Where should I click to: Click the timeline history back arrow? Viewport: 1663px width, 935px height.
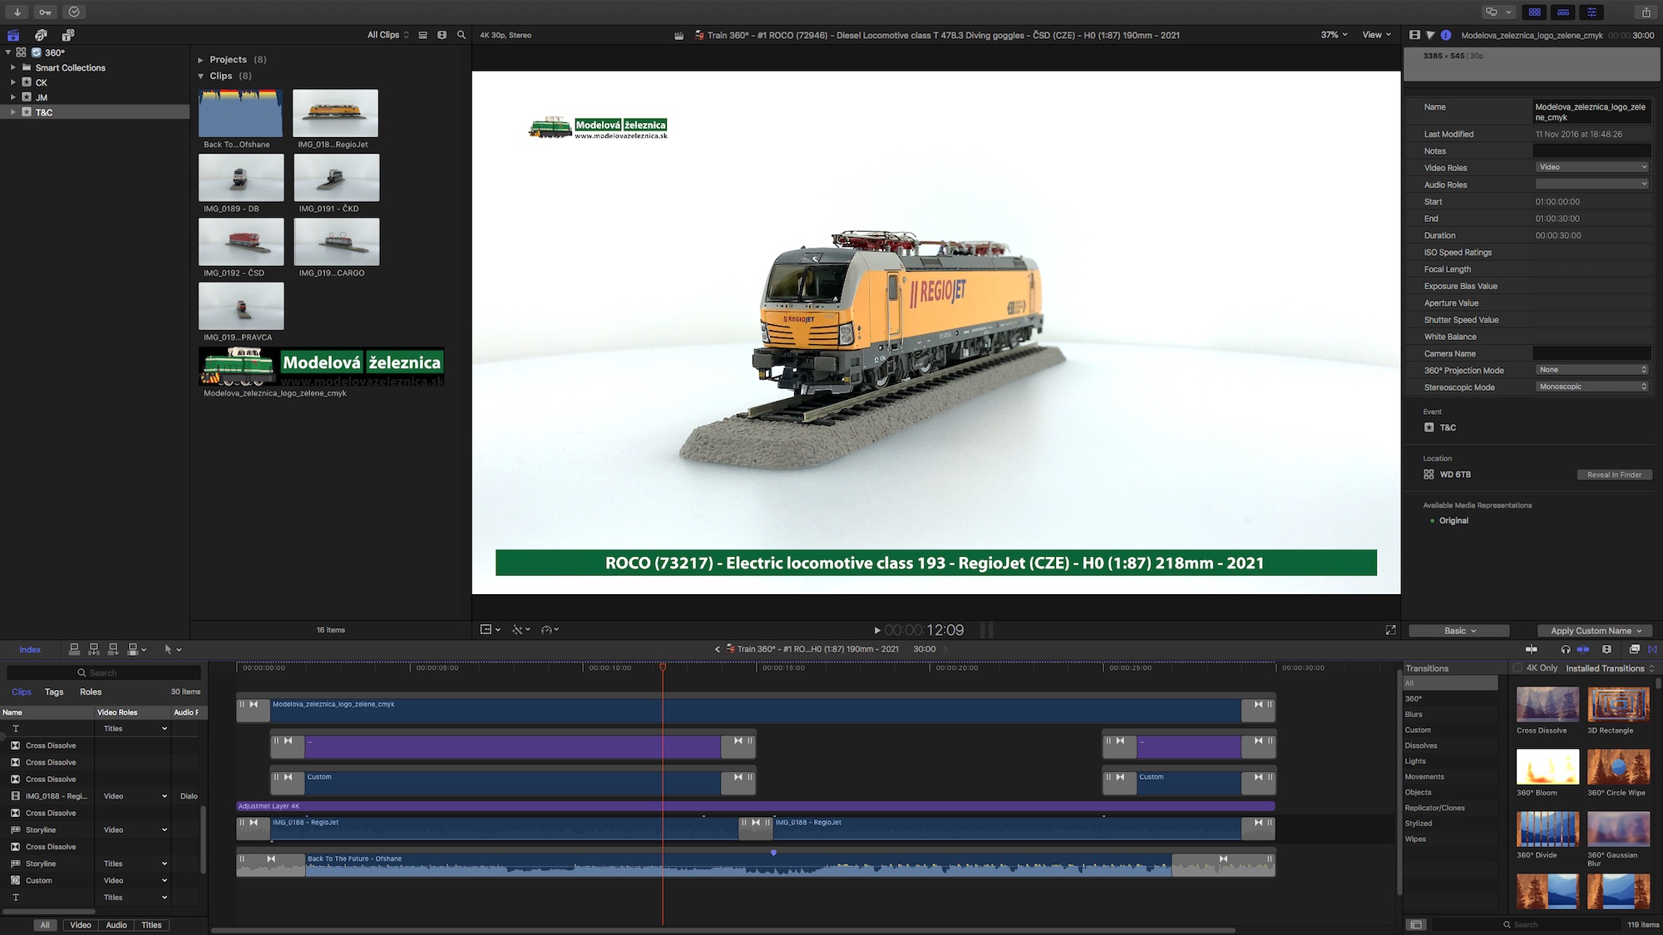pos(717,649)
